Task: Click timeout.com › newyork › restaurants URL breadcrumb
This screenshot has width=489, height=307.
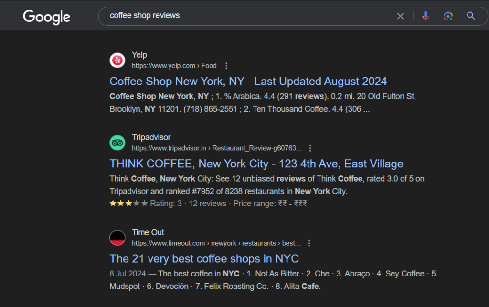Action: tap(216, 243)
